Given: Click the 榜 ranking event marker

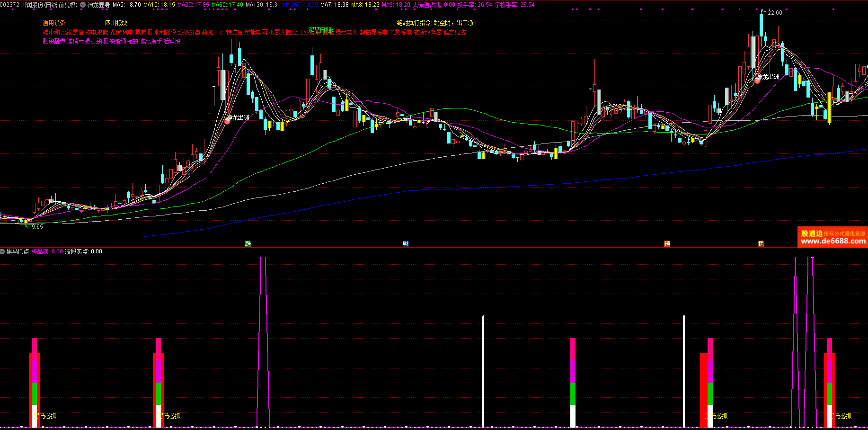Looking at the screenshot, I should (x=761, y=243).
